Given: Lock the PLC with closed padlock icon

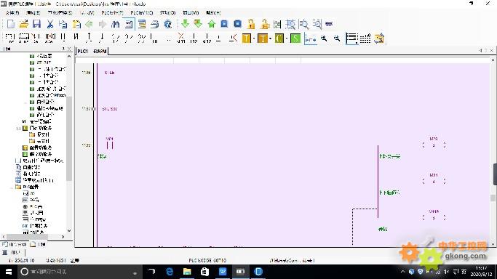Looking at the screenshot, I should 251,24.
